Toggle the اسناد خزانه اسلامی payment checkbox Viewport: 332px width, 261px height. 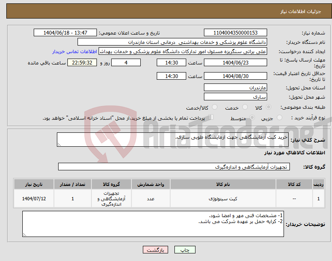click(211, 117)
